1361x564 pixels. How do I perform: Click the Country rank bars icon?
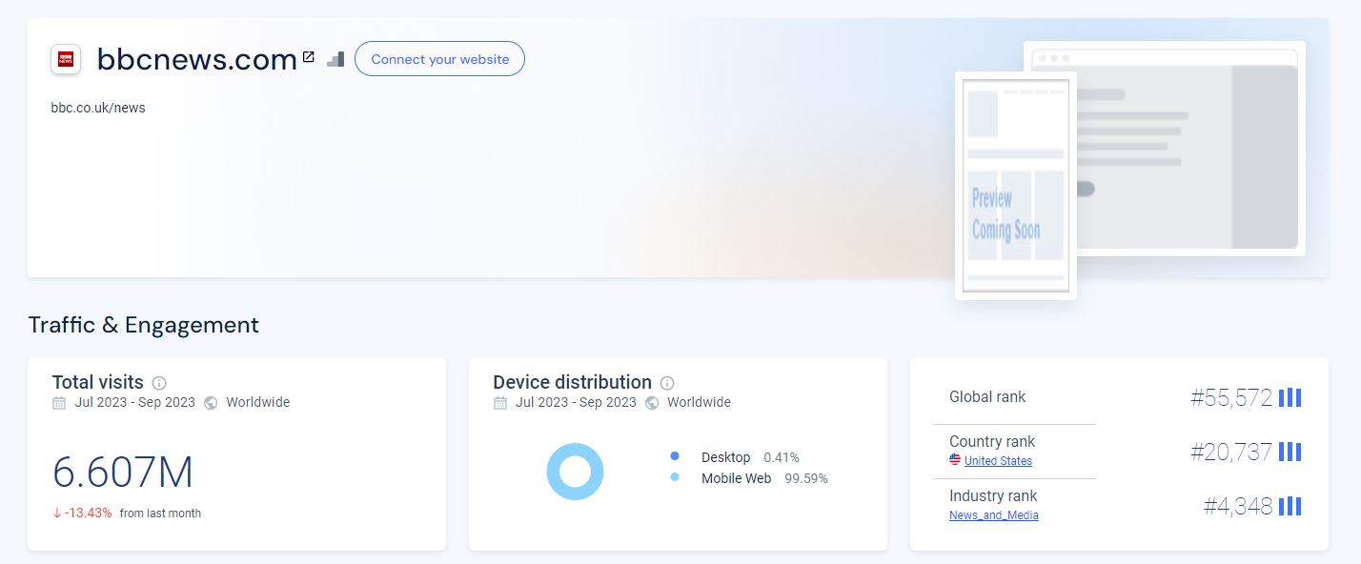[1290, 452]
